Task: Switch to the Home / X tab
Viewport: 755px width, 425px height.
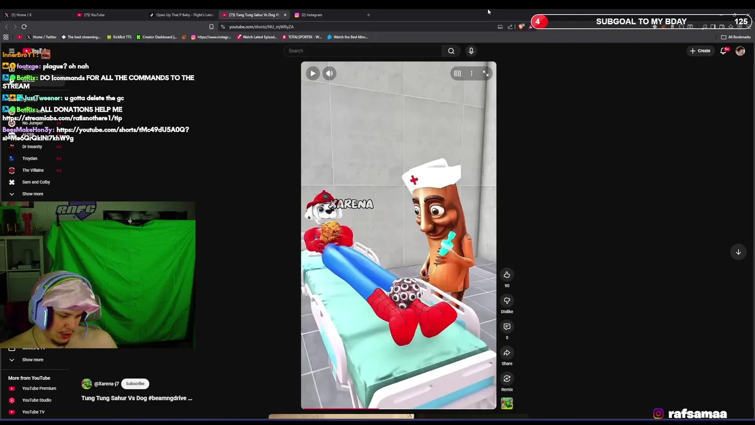Action: [35, 15]
